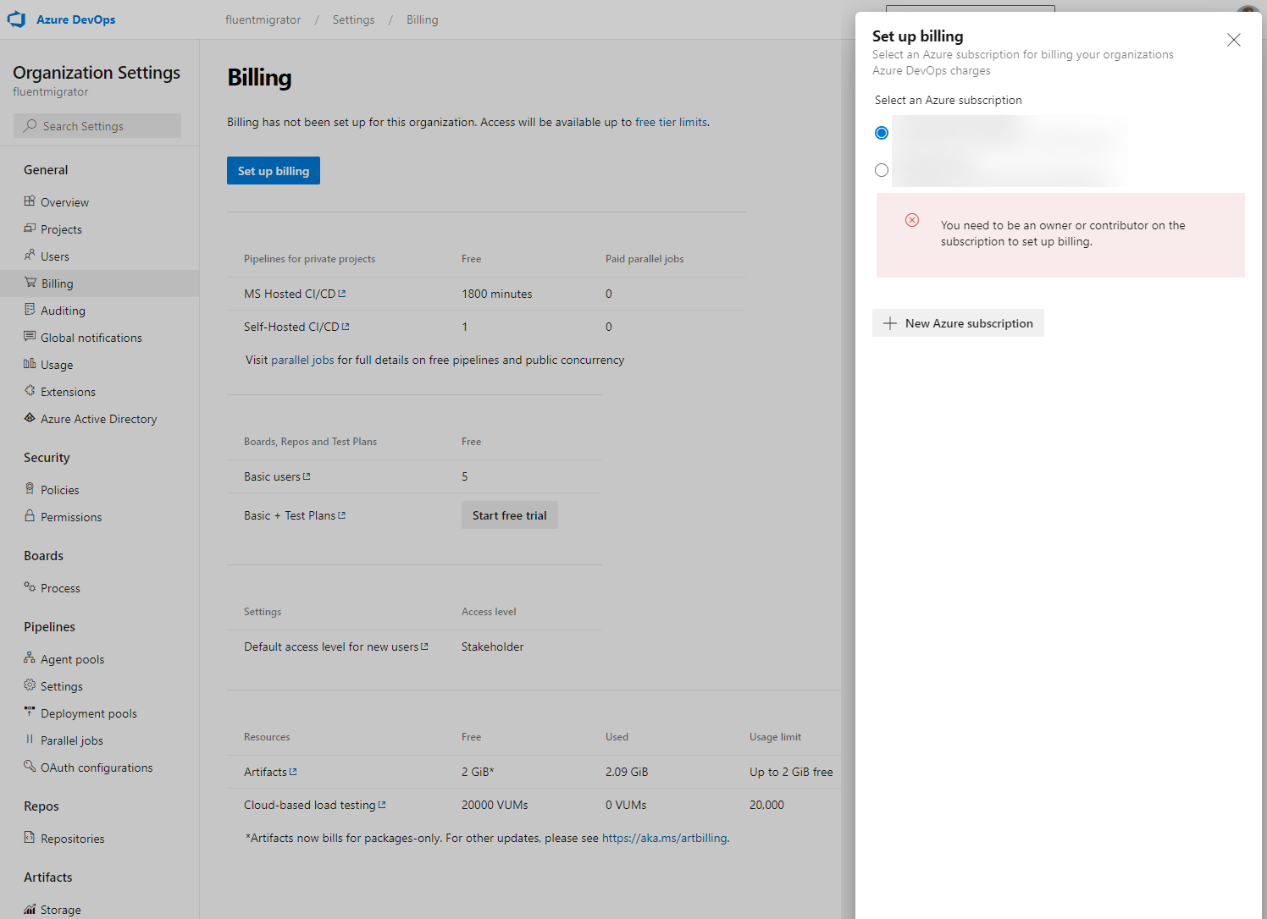Screen dimensions: 1267x919
Task: Click the Set up billing button
Action: (273, 170)
